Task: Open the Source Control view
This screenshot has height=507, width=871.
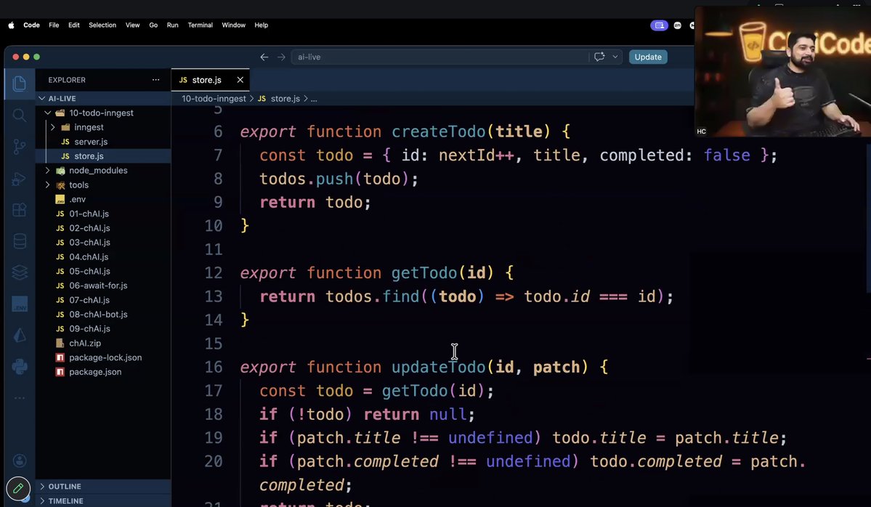Action: click(20, 147)
